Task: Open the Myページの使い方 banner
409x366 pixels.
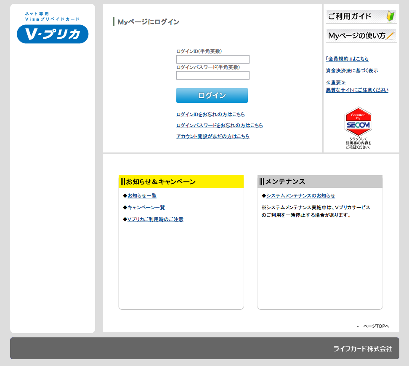Action: click(361, 36)
